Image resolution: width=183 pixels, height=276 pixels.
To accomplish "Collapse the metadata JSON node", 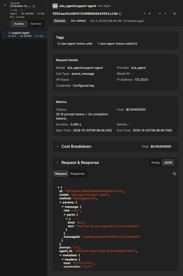I will [60, 255].
